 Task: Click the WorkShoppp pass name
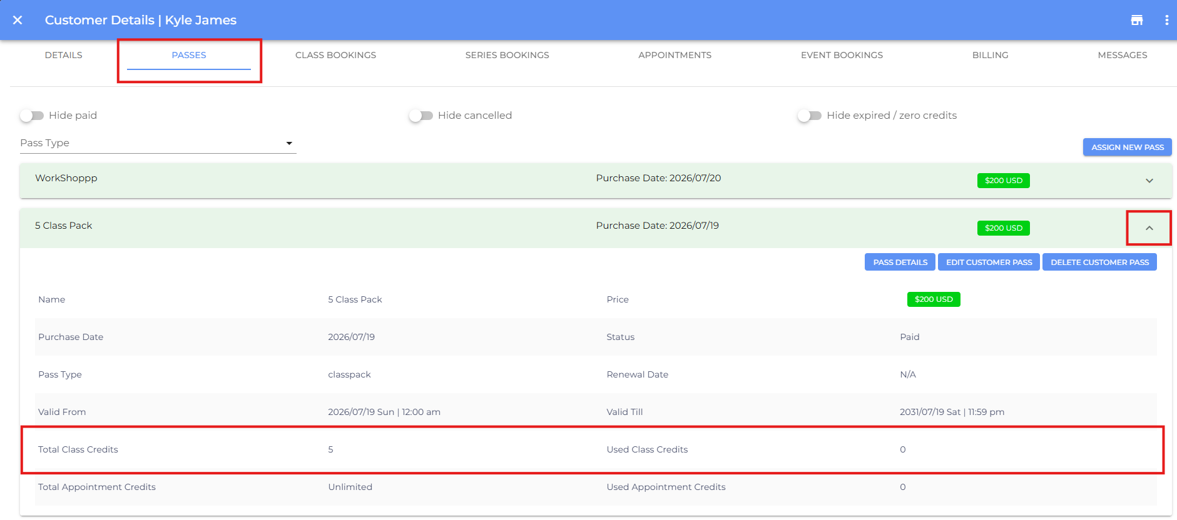[x=66, y=178]
